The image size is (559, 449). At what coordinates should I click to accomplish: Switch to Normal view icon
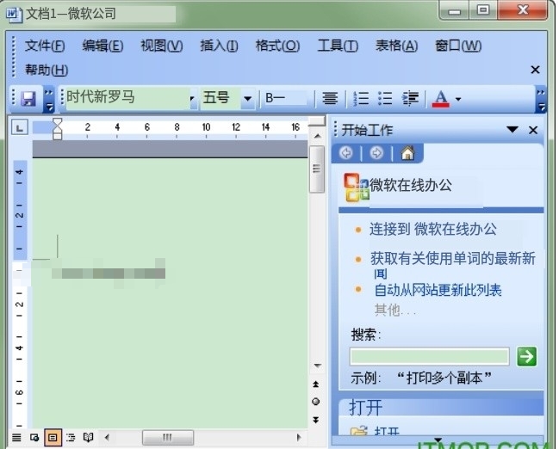tap(16, 437)
